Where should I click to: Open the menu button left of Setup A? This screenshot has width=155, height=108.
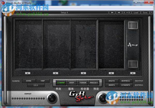pos(17,12)
